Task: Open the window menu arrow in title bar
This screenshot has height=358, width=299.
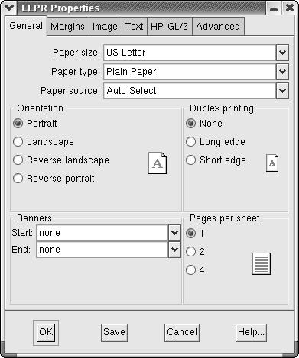Action: pyautogui.click(x=8, y=8)
